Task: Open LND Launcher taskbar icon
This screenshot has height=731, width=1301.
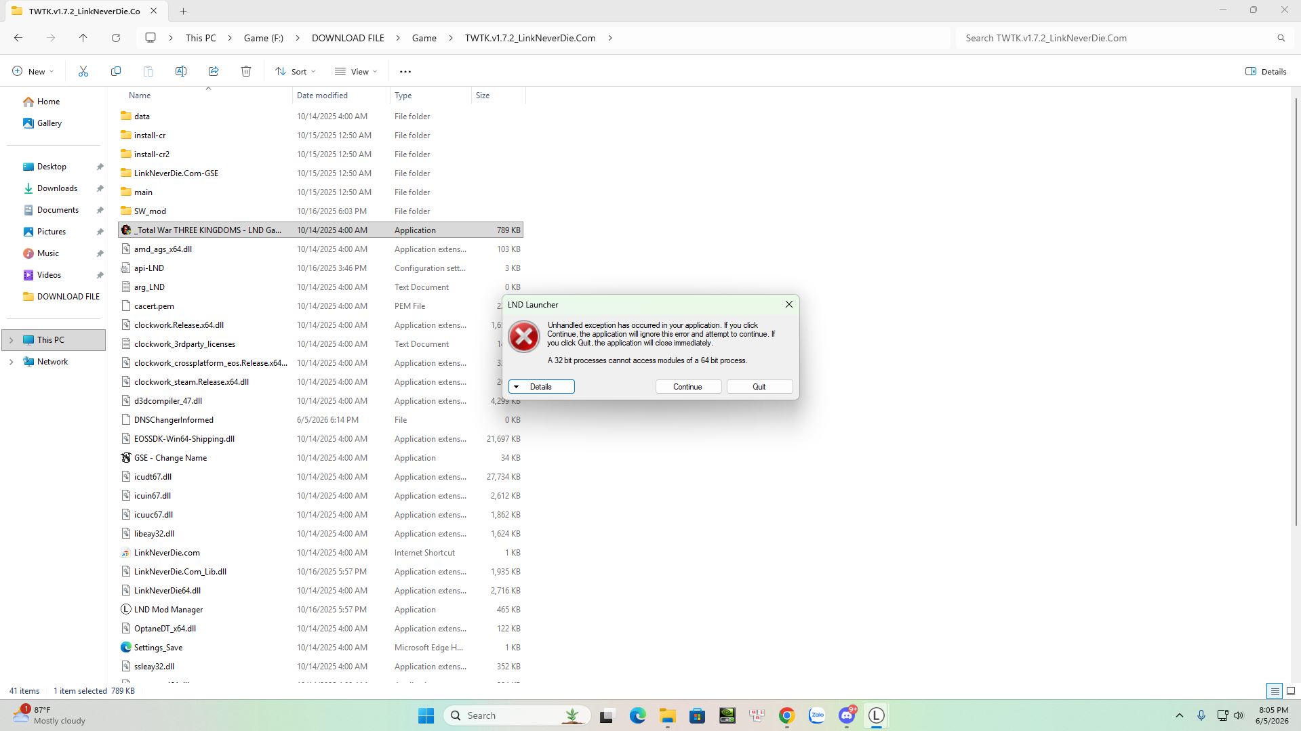Action: [877, 715]
